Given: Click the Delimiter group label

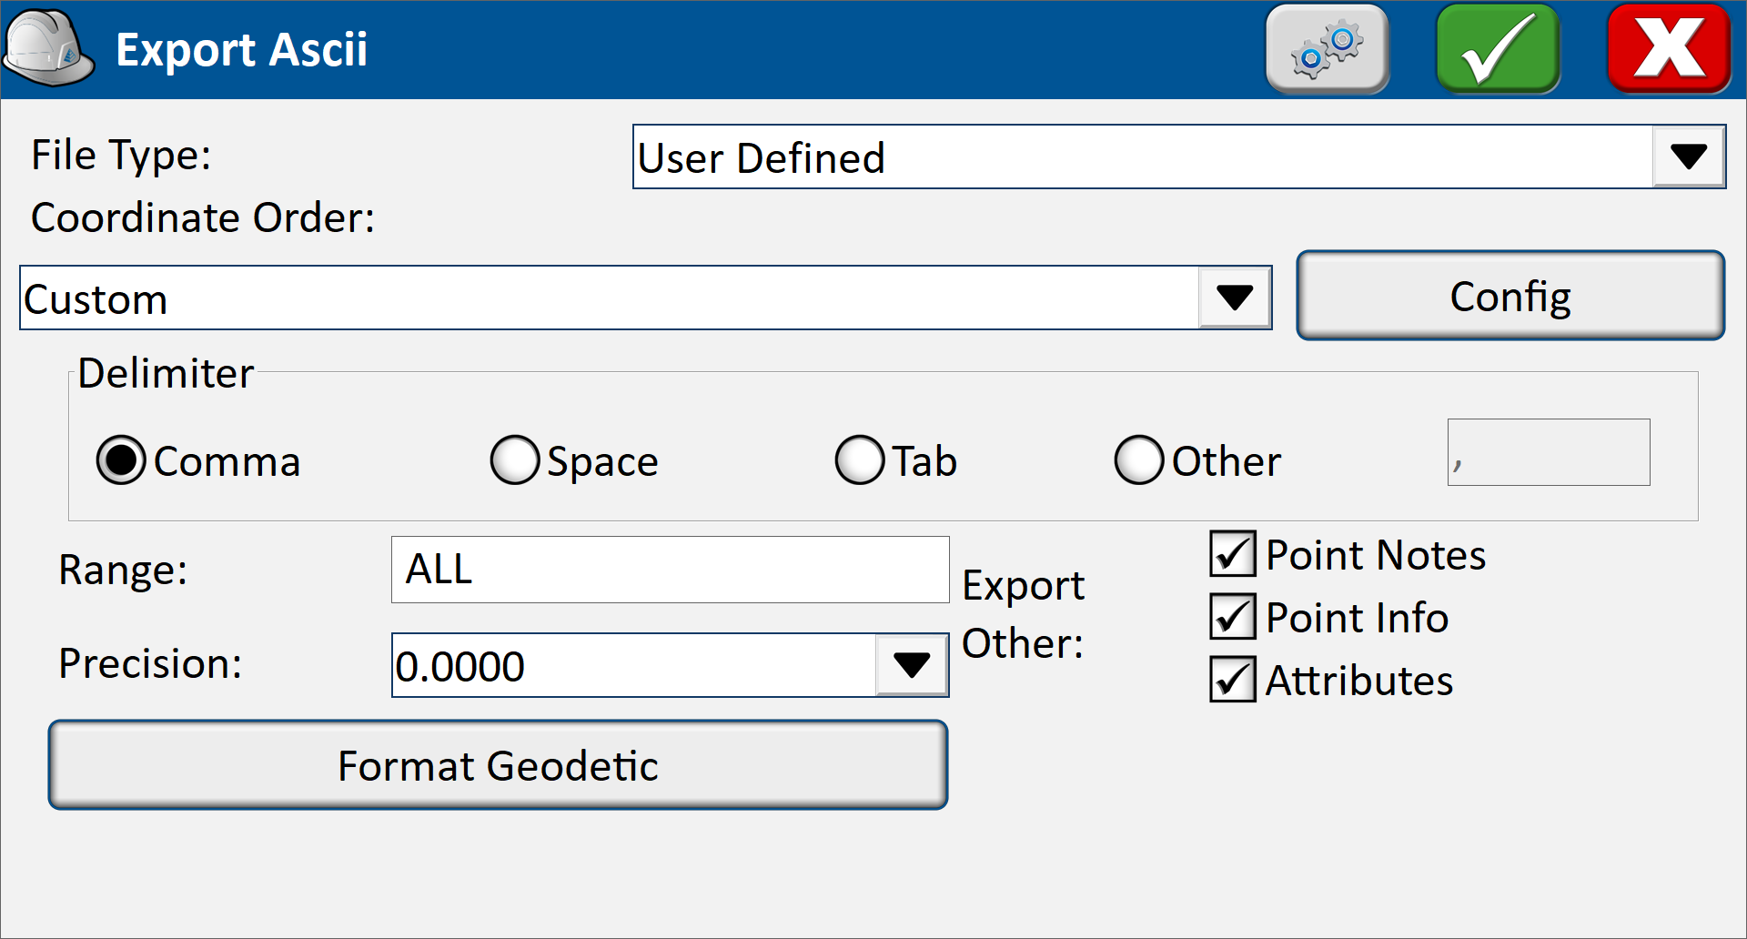Looking at the screenshot, I should (x=166, y=373).
